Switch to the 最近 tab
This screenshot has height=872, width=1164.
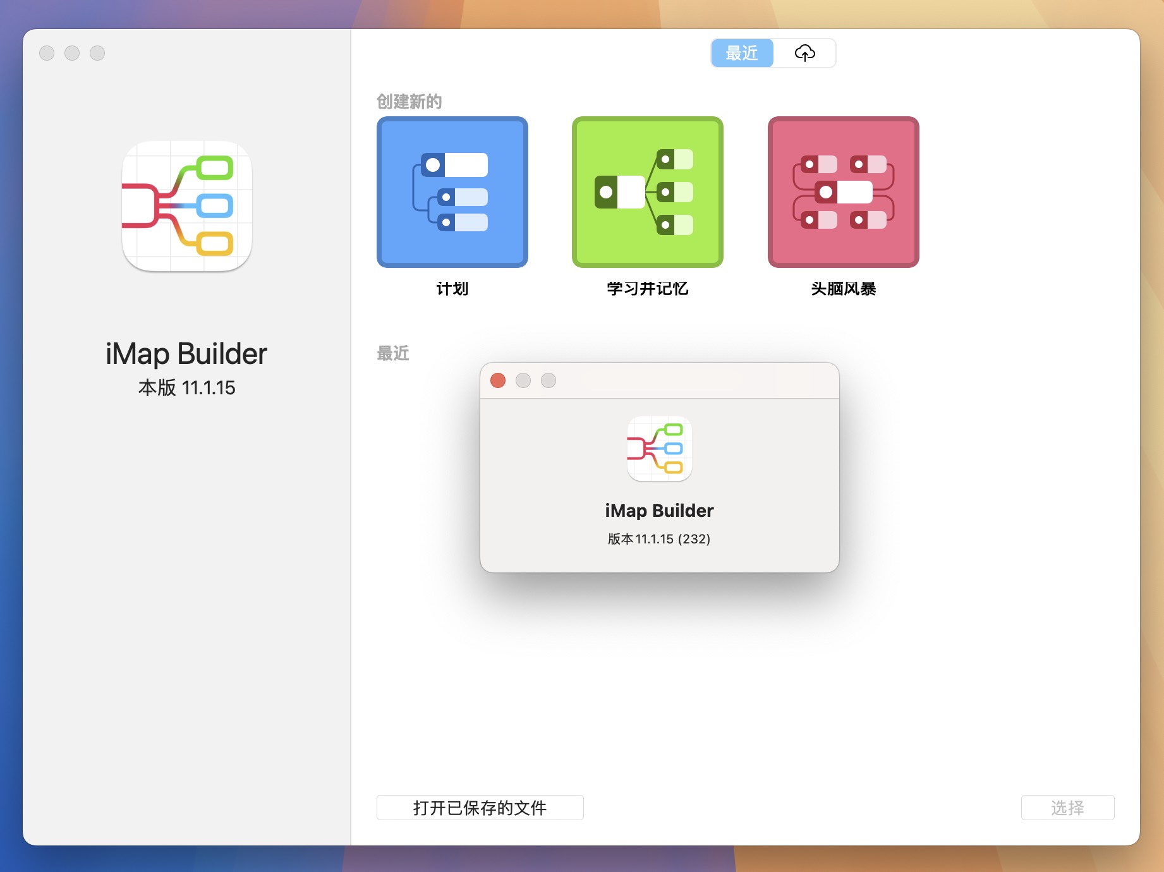pos(742,53)
